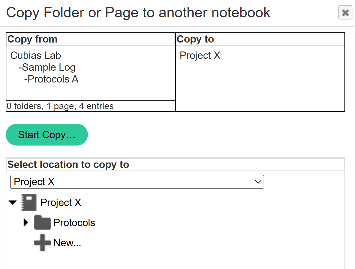Select the Project X tree label

(61, 202)
